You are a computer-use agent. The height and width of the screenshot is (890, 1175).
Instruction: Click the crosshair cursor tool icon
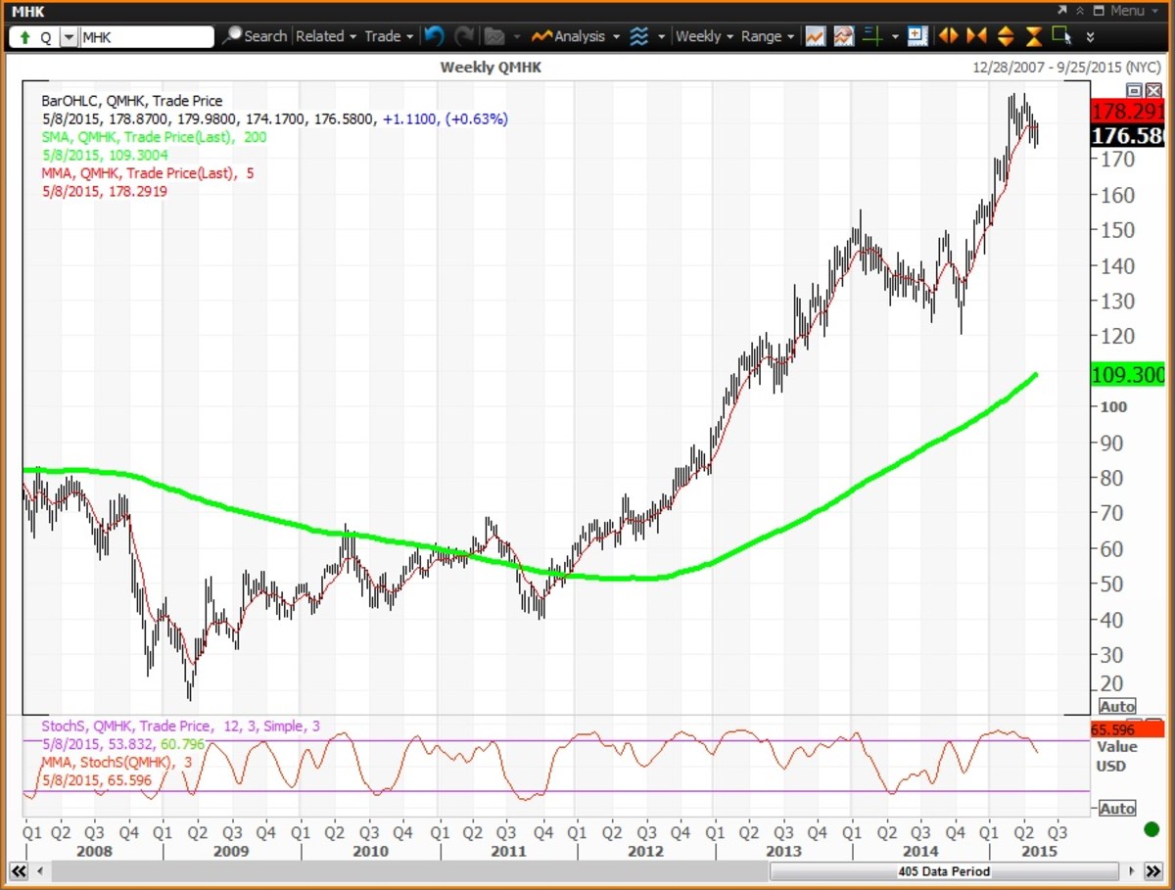point(873,36)
